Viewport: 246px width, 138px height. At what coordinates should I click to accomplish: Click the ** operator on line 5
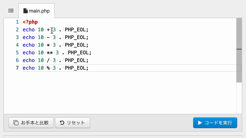click(50, 53)
